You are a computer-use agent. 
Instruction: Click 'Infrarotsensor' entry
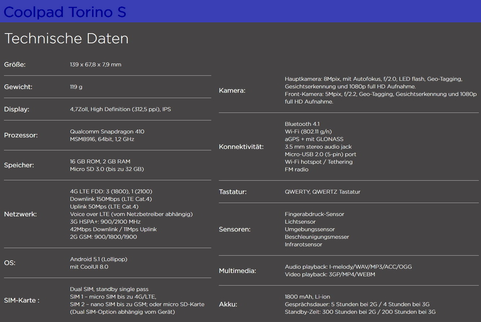[304, 244]
